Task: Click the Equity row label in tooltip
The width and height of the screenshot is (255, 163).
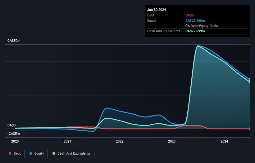Action: (152, 20)
